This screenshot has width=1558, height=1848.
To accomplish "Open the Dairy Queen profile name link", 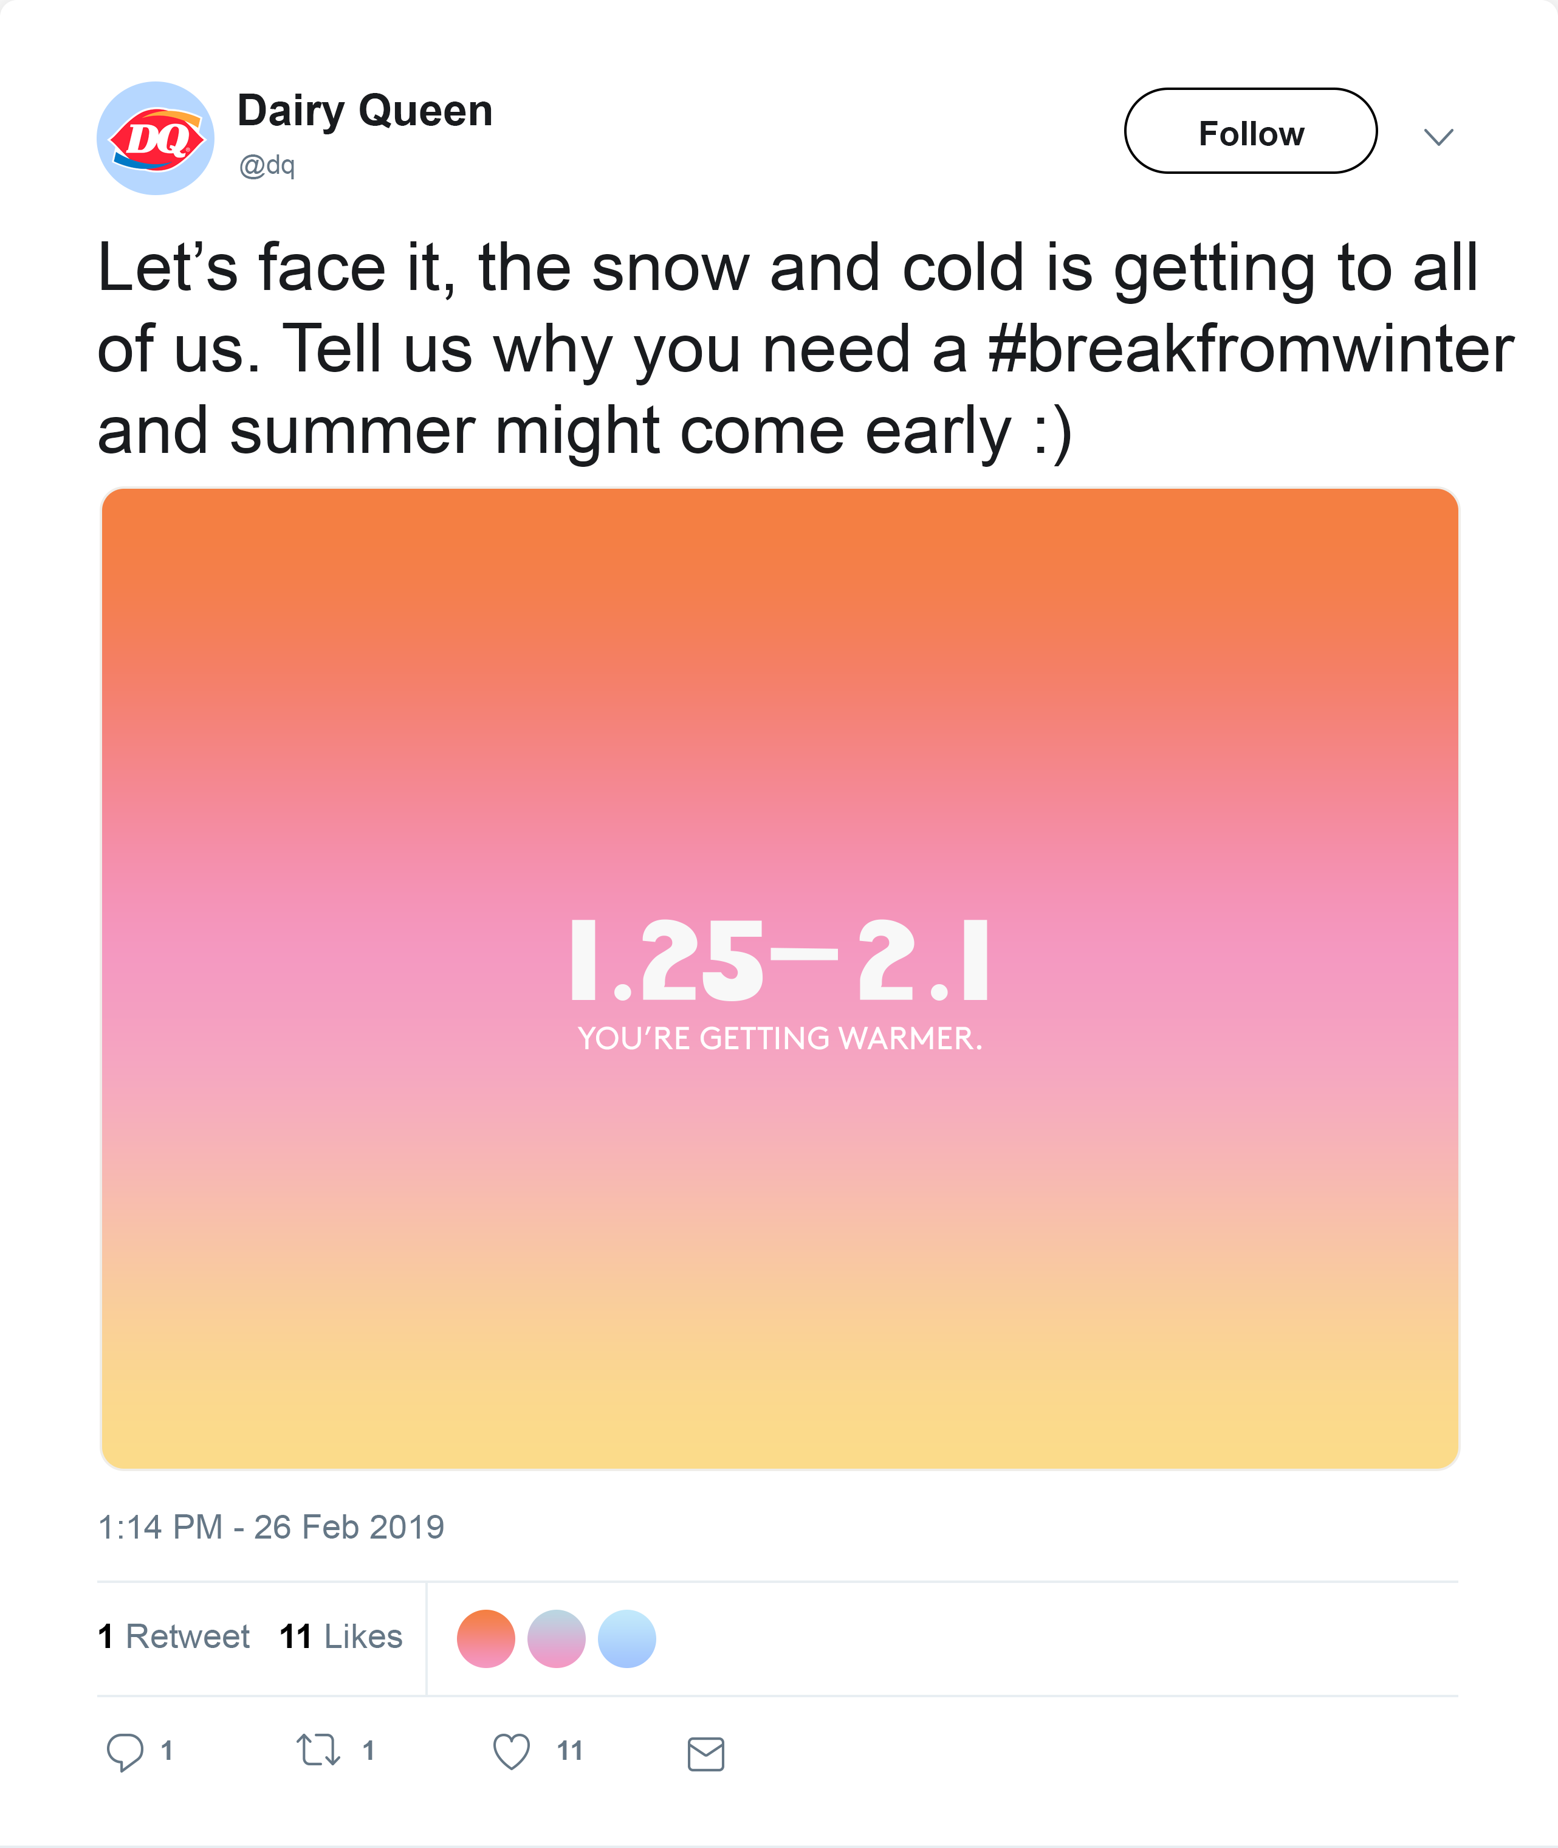I will (365, 111).
